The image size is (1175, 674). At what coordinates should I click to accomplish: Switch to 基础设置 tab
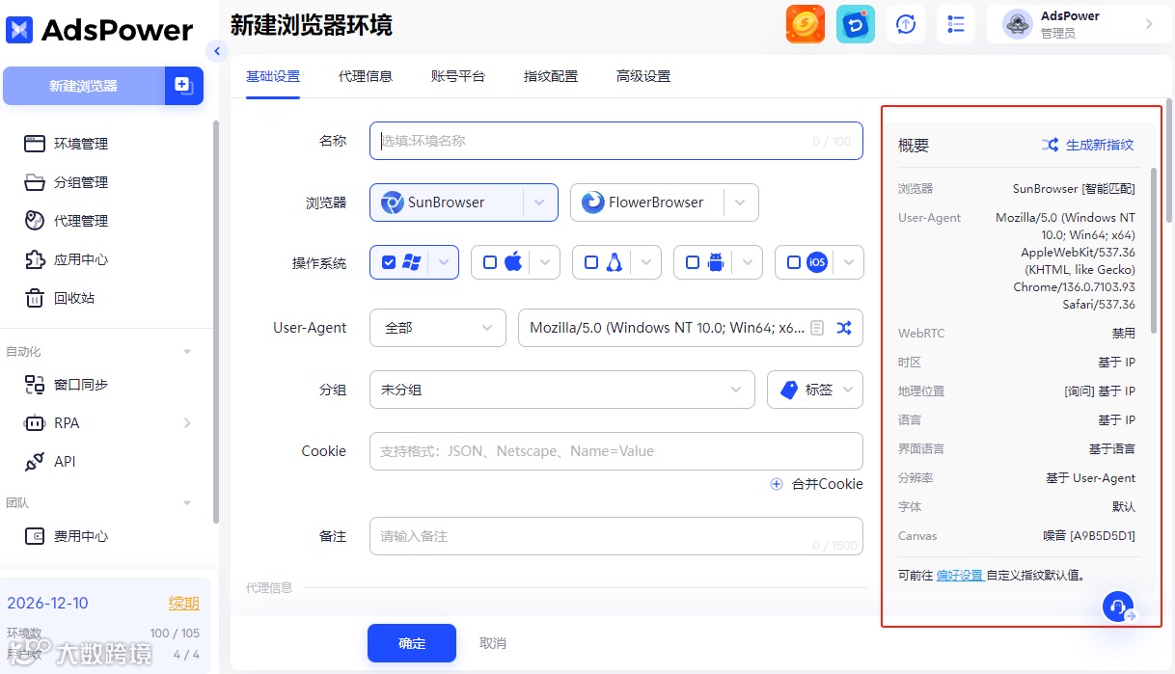point(273,76)
